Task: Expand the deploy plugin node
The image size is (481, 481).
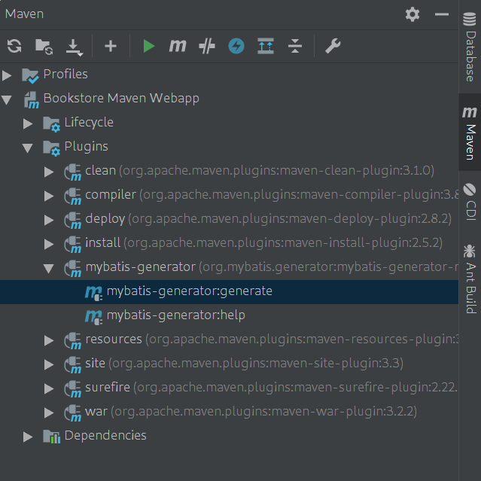Action: click(x=49, y=220)
